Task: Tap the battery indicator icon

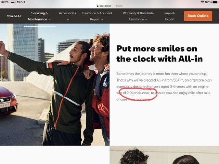Action: pyautogui.click(x=215, y=2)
